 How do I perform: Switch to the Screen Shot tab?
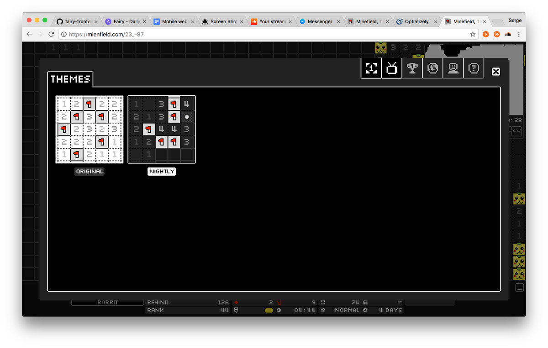pyautogui.click(x=222, y=21)
